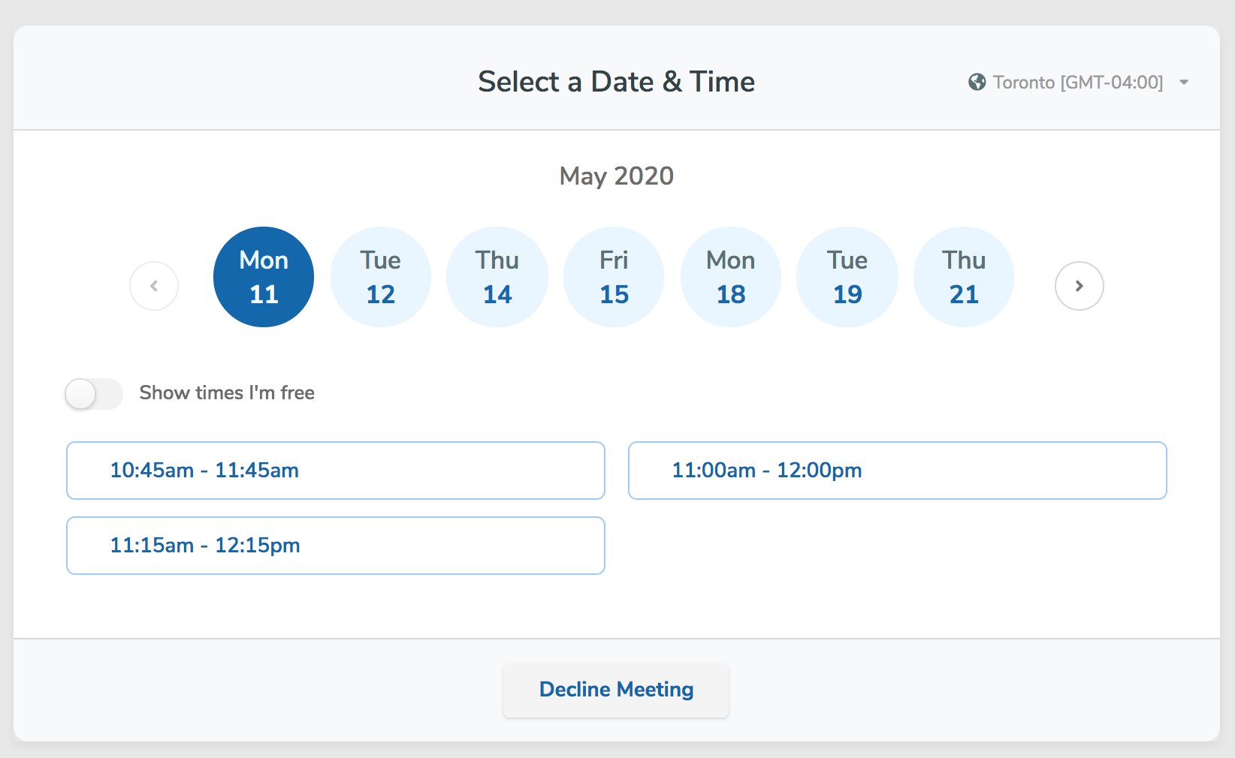This screenshot has height=758, width=1235.
Task: Click the Show times I'm free label
Action: click(x=227, y=393)
